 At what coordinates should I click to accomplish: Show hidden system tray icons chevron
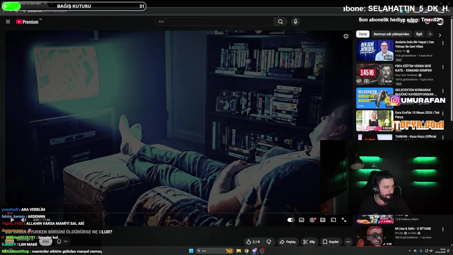410,251
